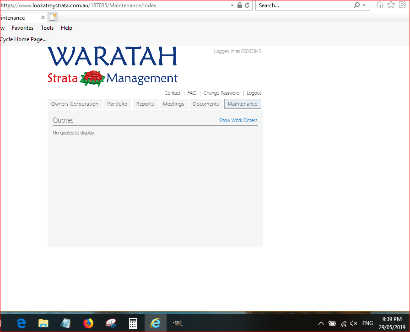The height and width of the screenshot is (332, 410).
Task: Click the address bar refresh icon
Action: pyautogui.click(x=247, y=5)
